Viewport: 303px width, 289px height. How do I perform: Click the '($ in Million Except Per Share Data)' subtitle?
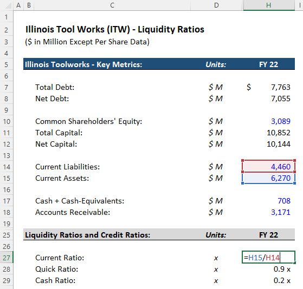87,42
